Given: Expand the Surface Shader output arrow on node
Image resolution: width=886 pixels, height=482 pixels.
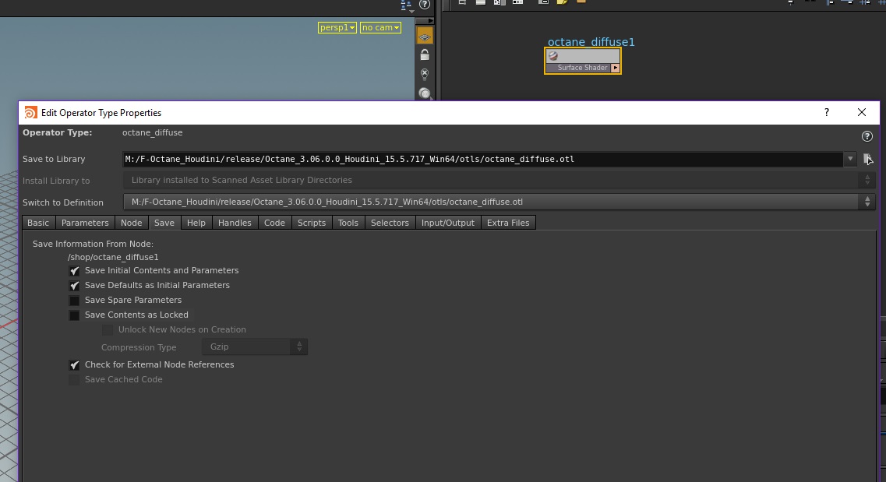Looking at the screenshot, I should 616,68.
